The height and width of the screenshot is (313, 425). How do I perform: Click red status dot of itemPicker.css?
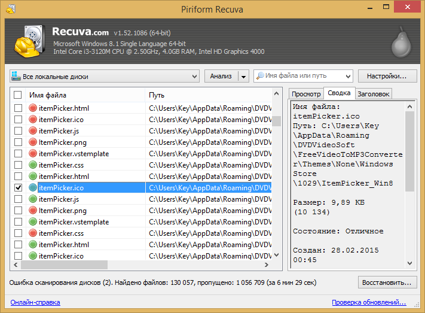(x=33, y=233)
